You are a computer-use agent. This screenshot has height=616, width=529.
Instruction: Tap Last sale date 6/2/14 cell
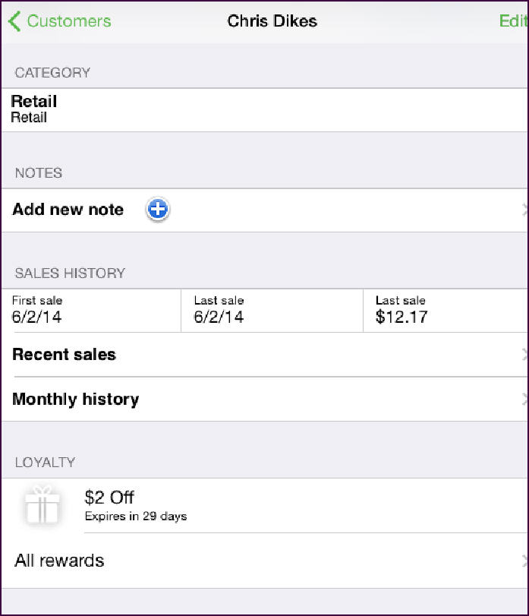coord(272,311)
